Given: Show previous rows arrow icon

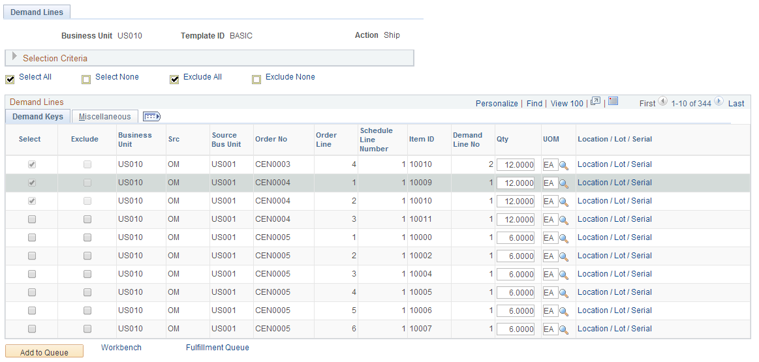Looking at the screenshot, I should [662, 102].
